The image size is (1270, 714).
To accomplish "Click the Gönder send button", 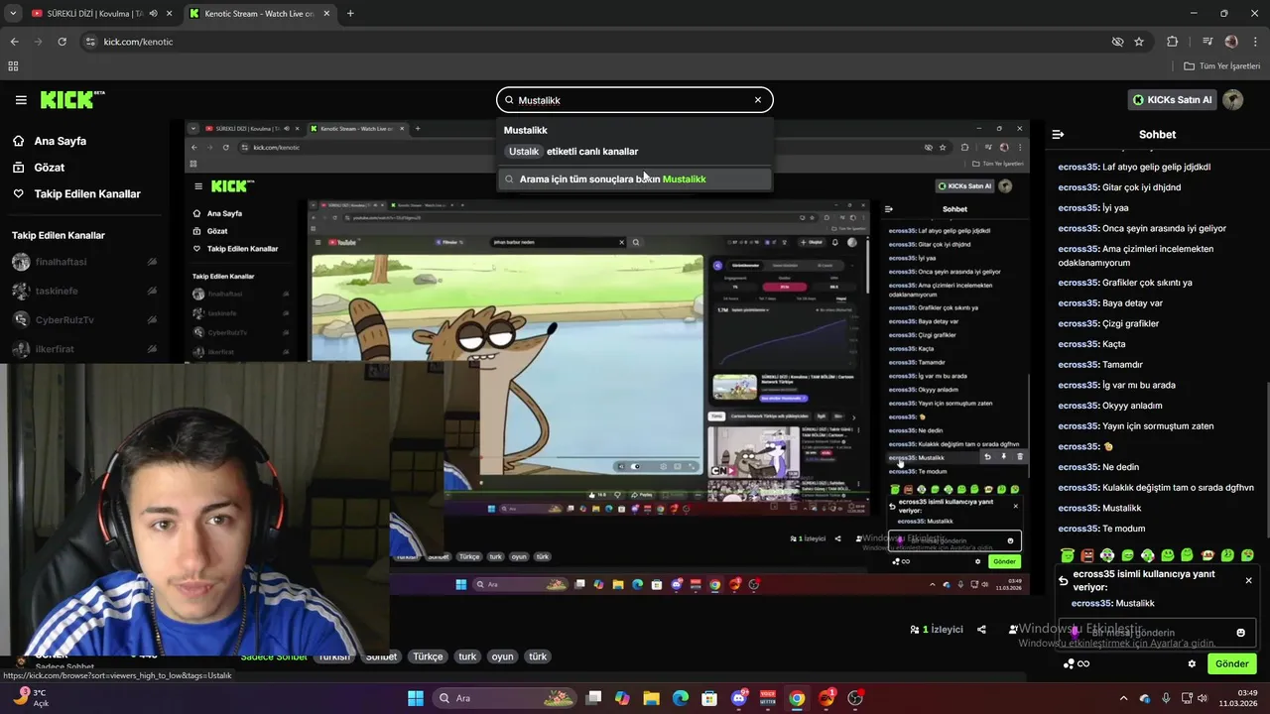I will click(x=1231, y=663).
